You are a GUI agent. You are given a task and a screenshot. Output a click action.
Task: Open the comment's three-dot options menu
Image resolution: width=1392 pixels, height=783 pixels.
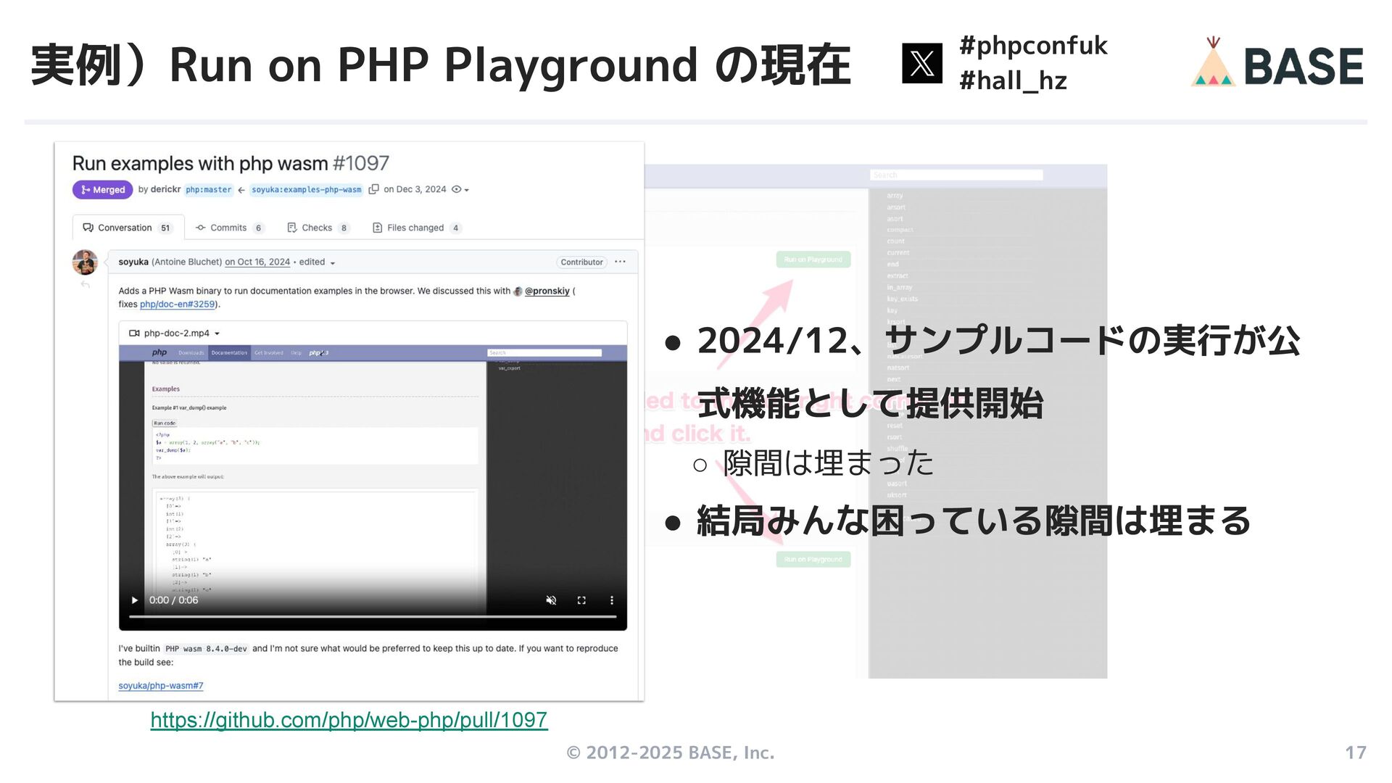(x=620, y=262)
